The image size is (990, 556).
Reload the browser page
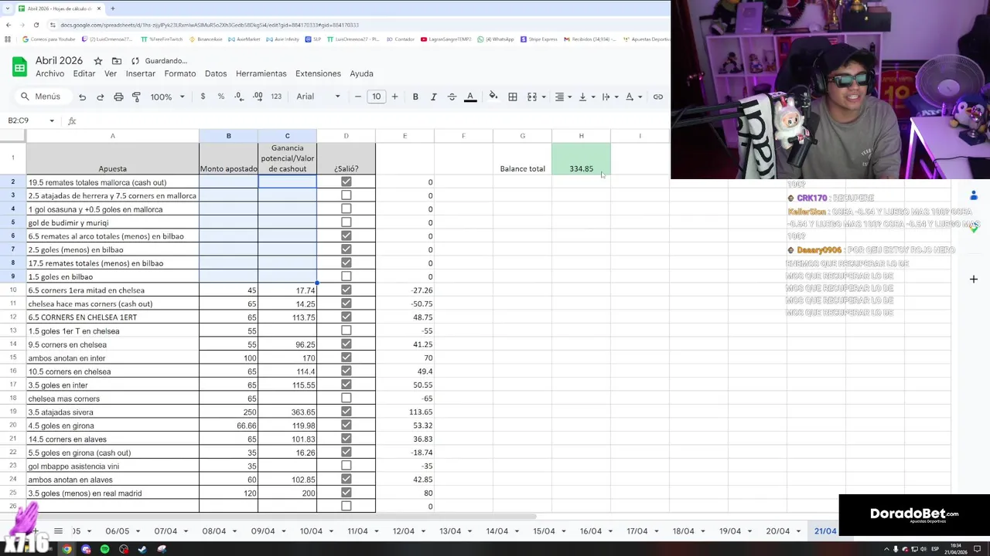coord(36,25)
